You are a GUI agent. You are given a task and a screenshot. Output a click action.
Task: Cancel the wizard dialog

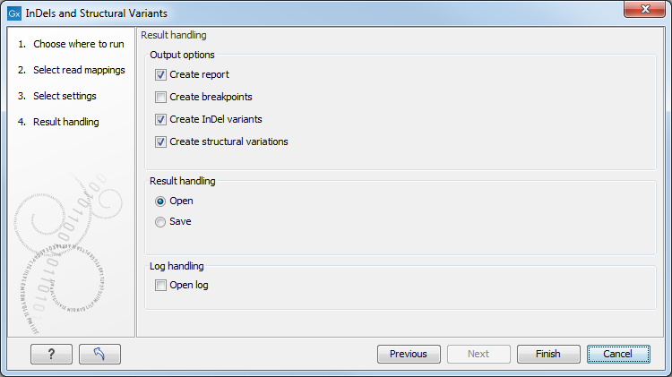[x=618, y=354]
